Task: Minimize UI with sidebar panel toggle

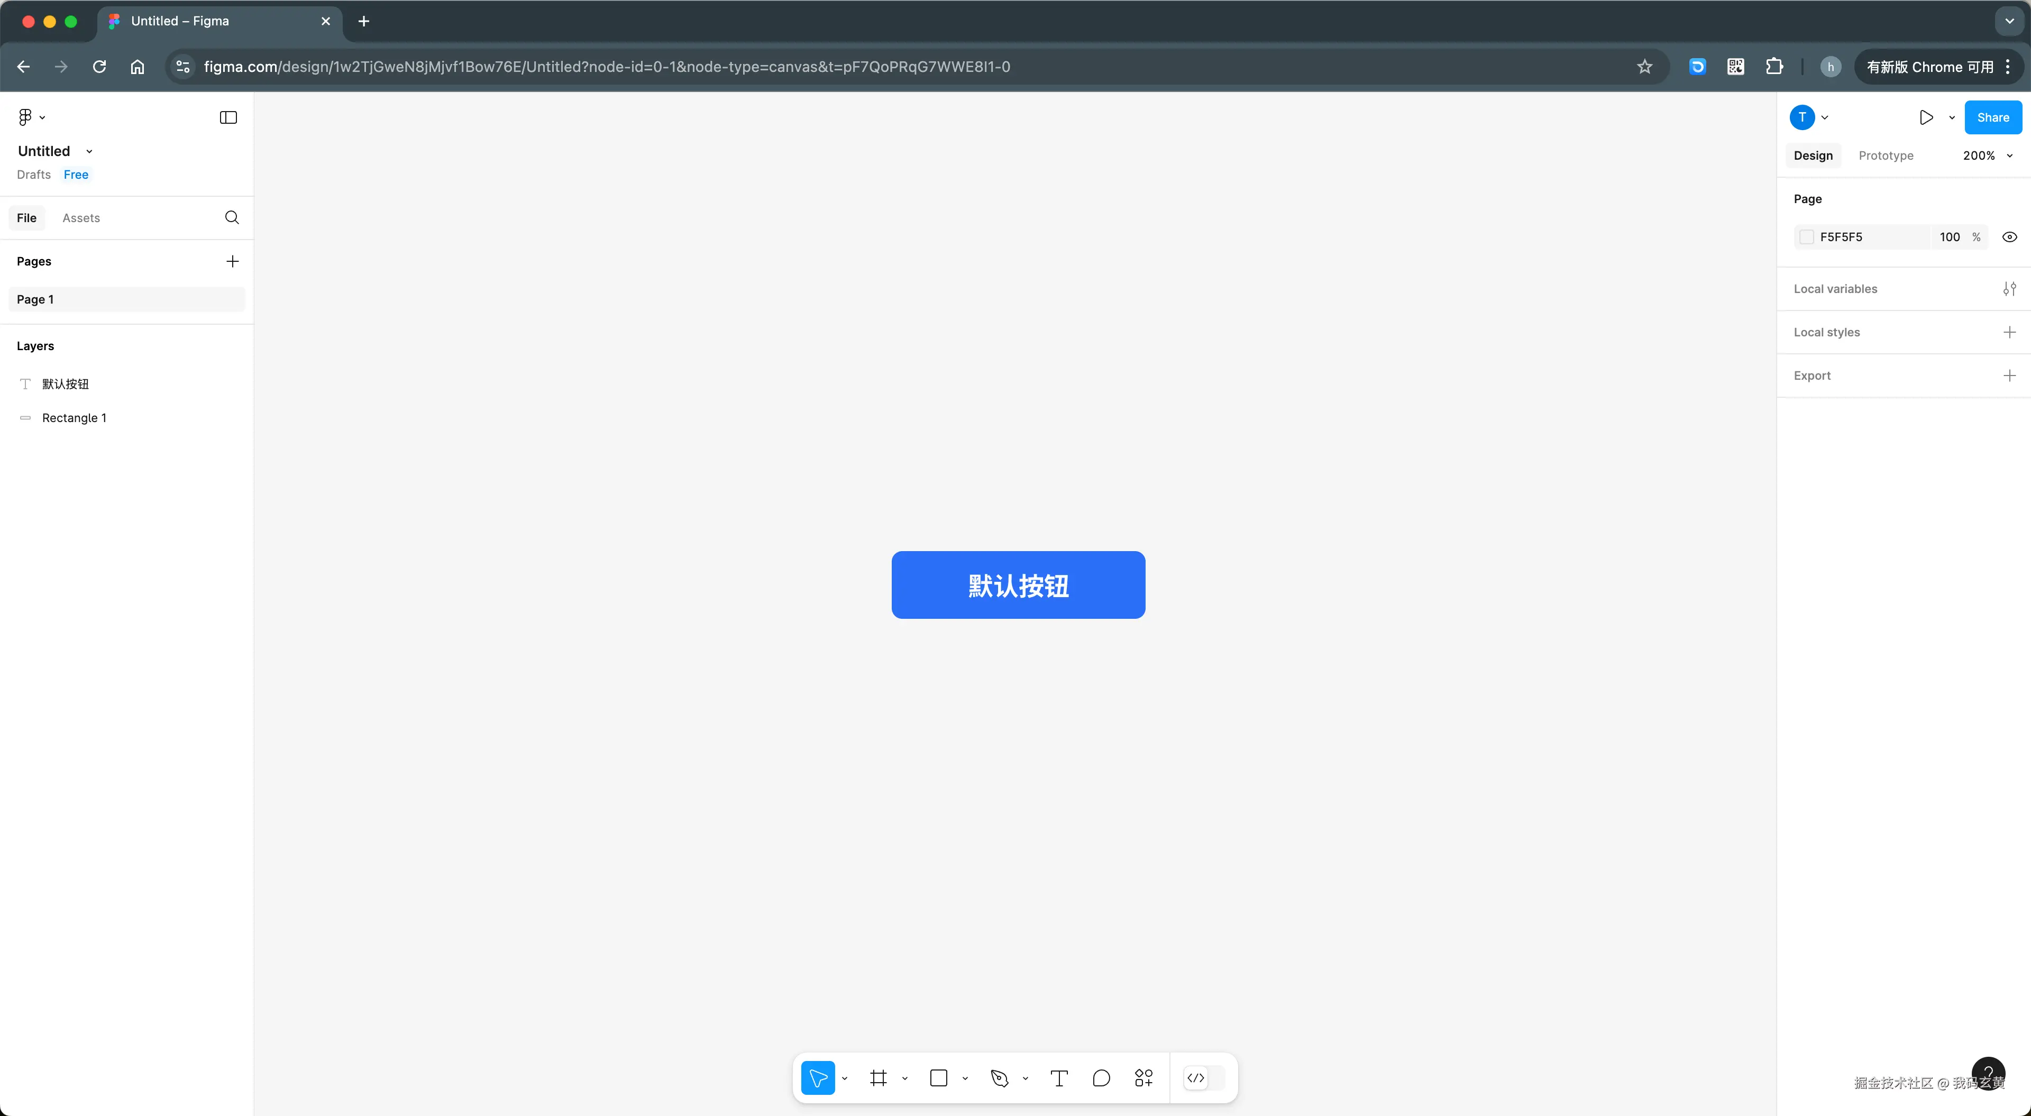Action: point(228,117)
